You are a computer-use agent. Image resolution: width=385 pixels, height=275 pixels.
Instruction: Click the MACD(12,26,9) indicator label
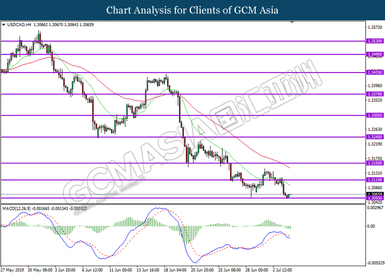coord(16,208)
